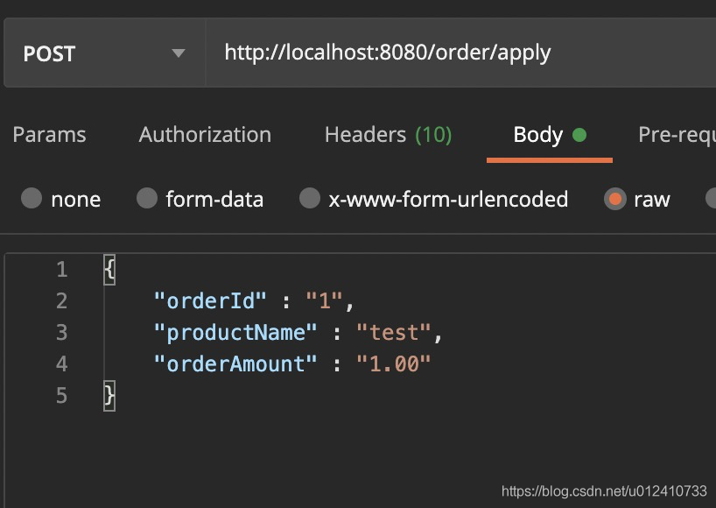Choose the form-data radio option

coord(147,199)
